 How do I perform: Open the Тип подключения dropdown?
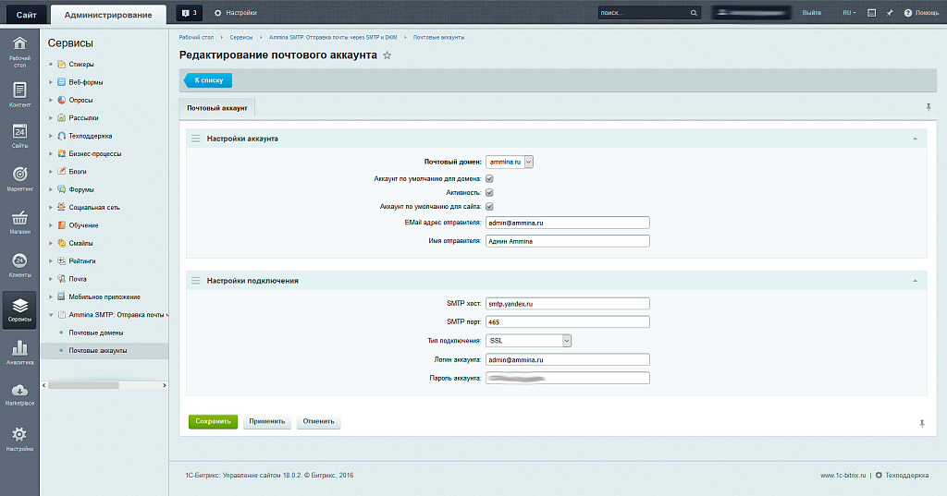click(x=530, y=340)
